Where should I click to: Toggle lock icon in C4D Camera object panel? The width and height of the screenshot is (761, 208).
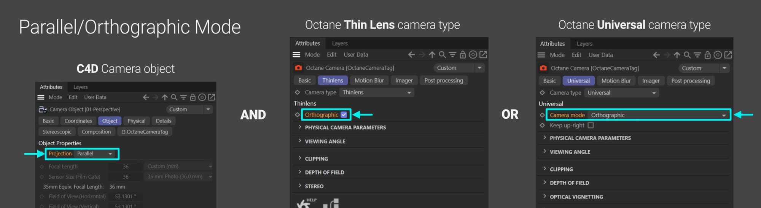coord(193,97)
